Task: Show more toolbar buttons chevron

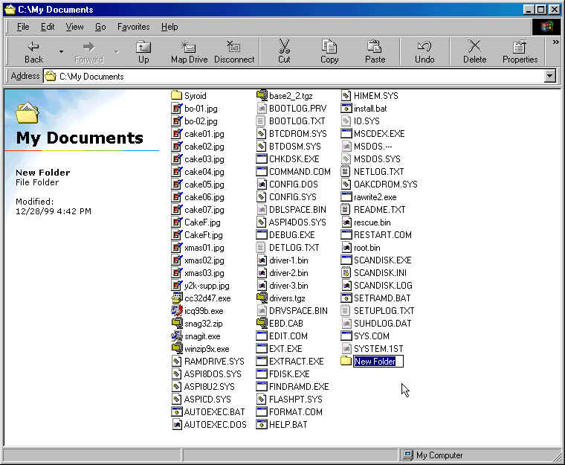Action: [x=555, y=42]
